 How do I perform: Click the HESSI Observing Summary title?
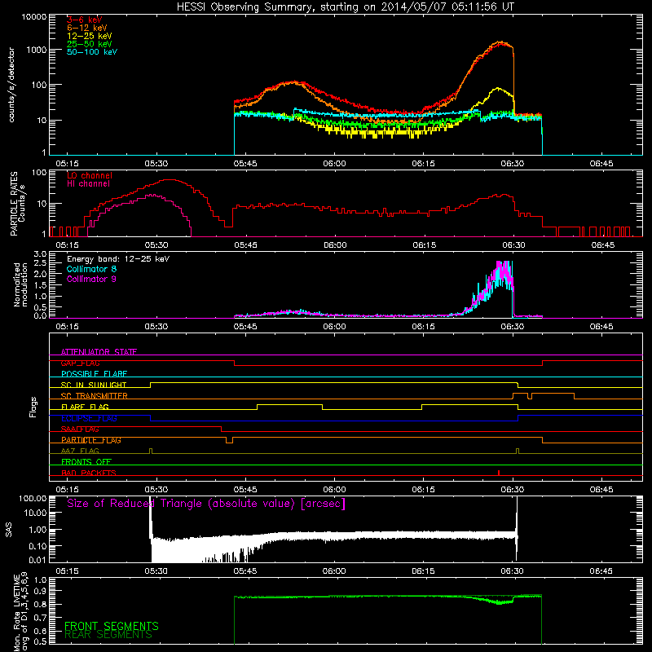pyautogui.click(x=346, y=7)
